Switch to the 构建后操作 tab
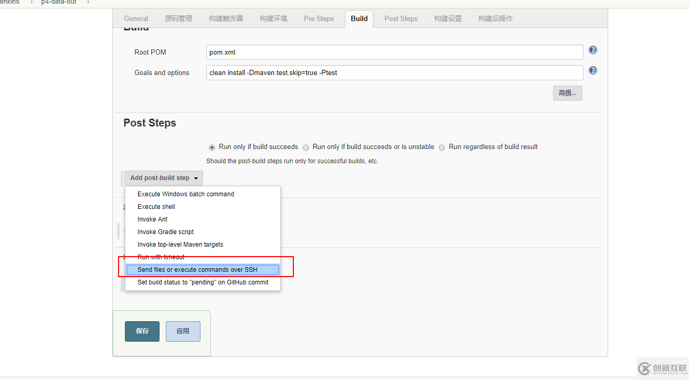689x380 pixels. [x=495, y=18]
